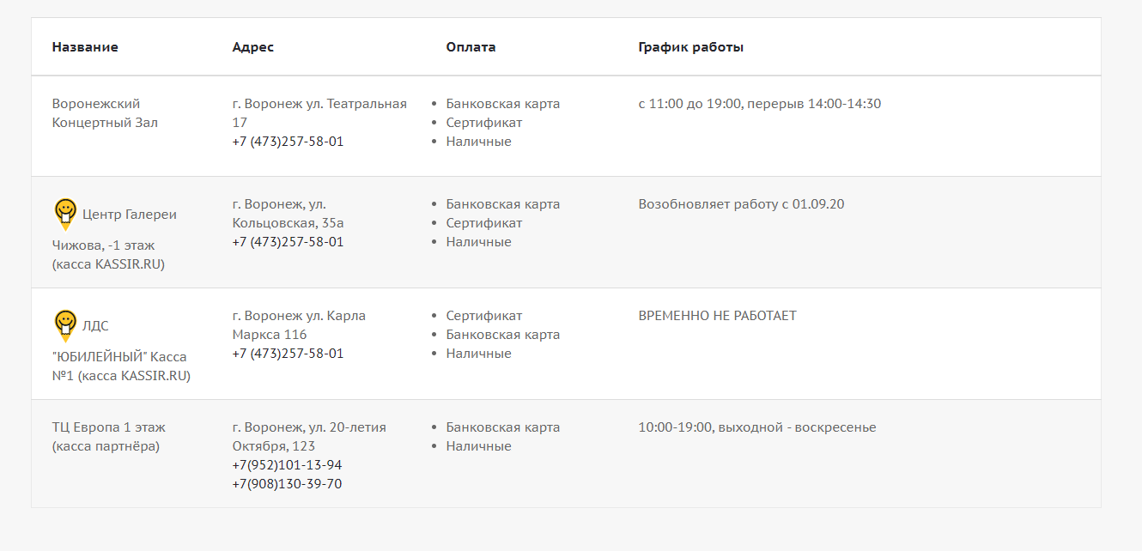
Task: Click the ВРЕМЕННО НЕ РАБОТАЕТ status text
Action: [717, 316]
